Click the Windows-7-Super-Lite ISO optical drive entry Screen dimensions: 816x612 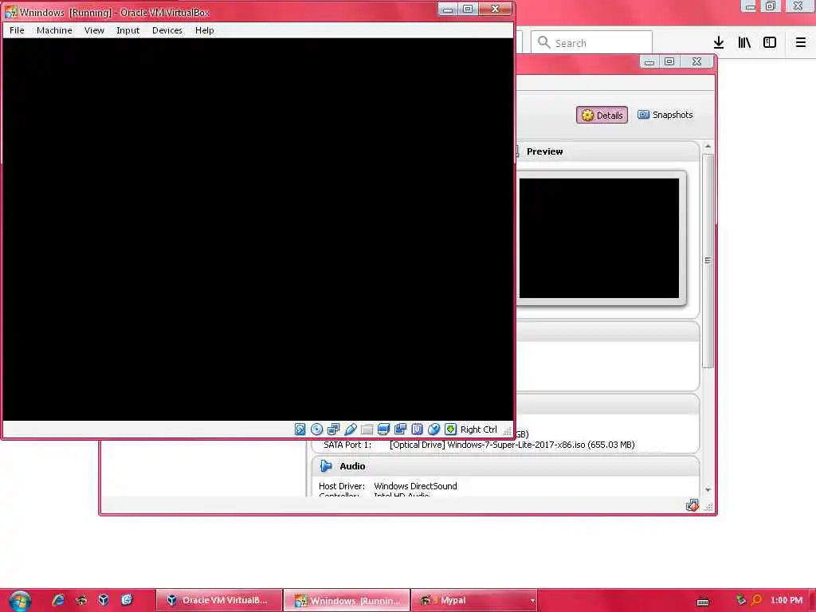[512, 445]
